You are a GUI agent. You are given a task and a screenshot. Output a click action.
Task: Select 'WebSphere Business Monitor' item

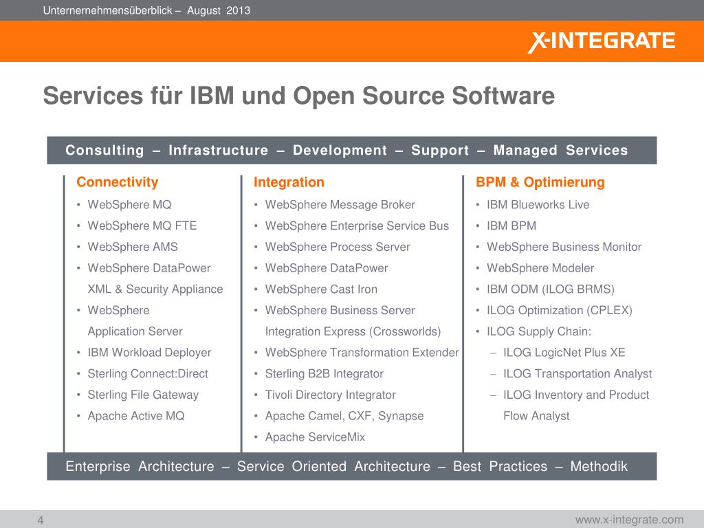(x=564, y=247)
